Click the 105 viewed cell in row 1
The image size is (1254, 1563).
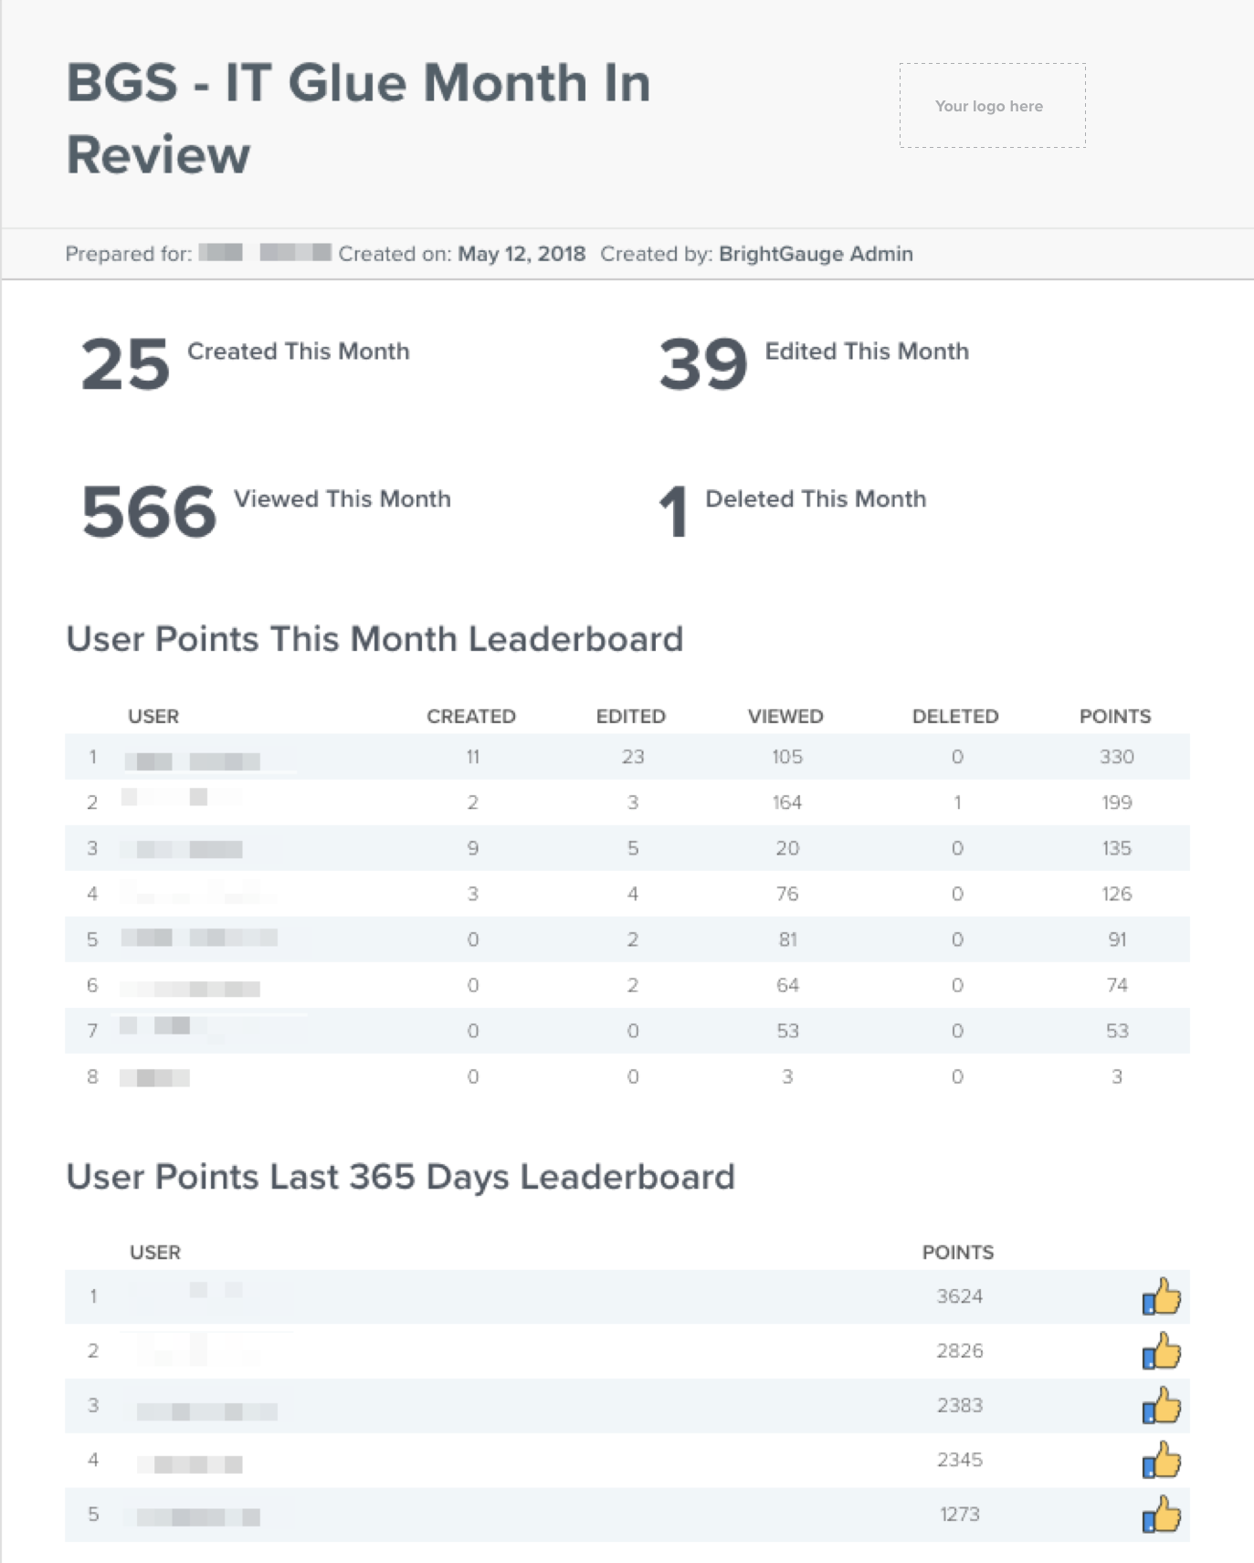(x=787, y=757)
